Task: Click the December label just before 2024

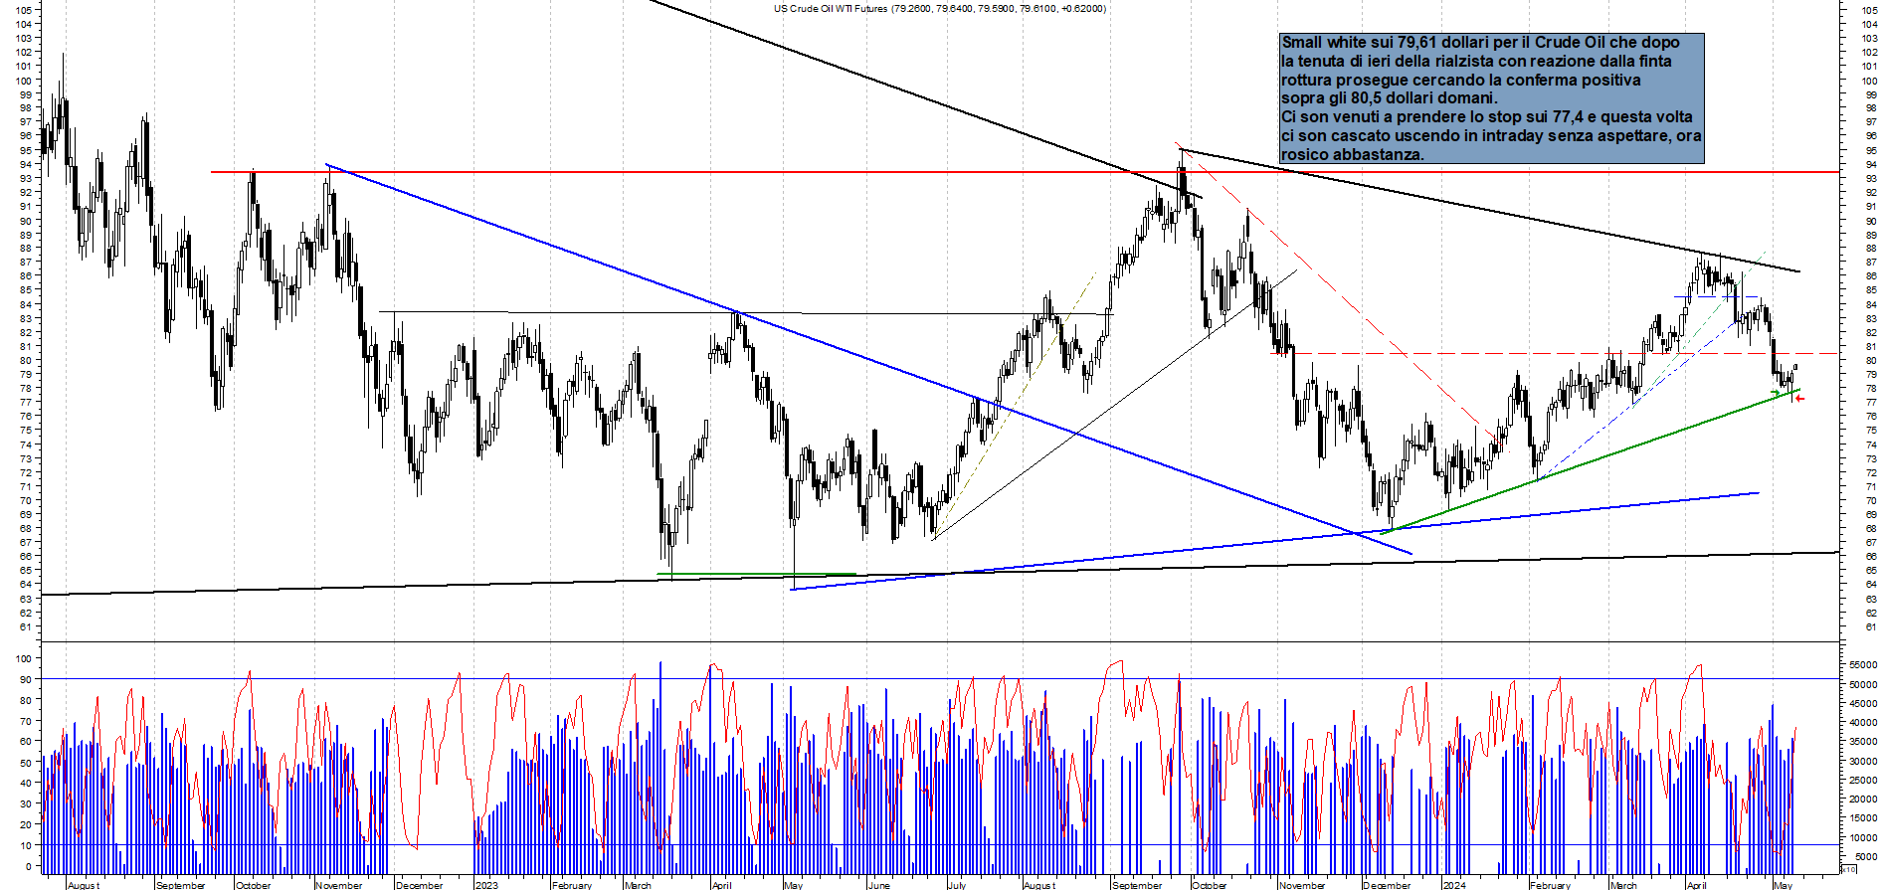Action: [x=1387, y=884]
